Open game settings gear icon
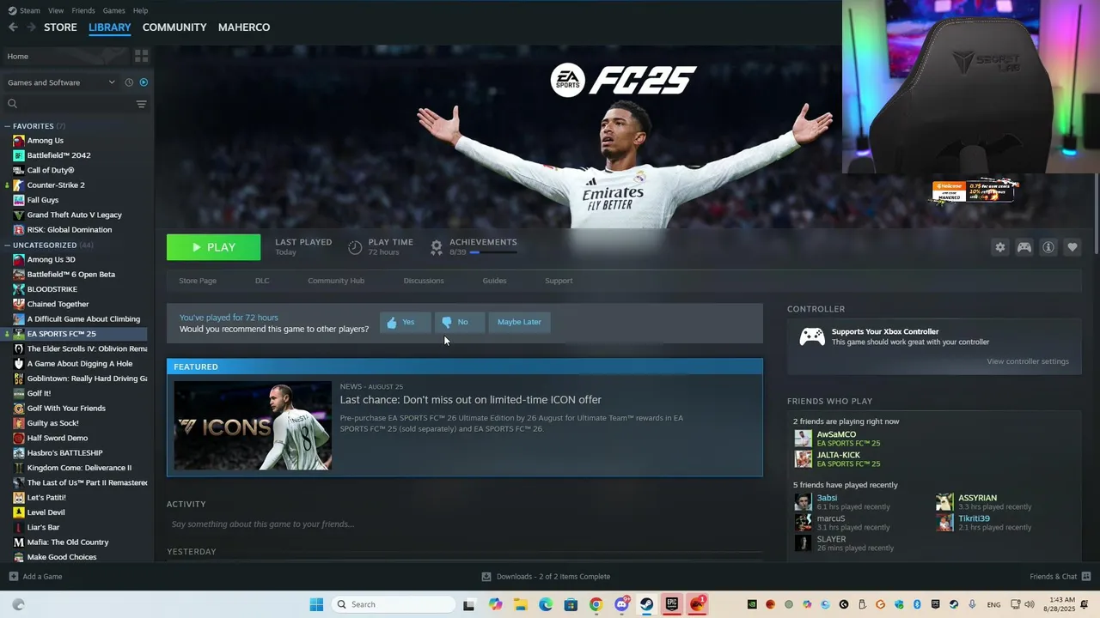 [1000, 247]
